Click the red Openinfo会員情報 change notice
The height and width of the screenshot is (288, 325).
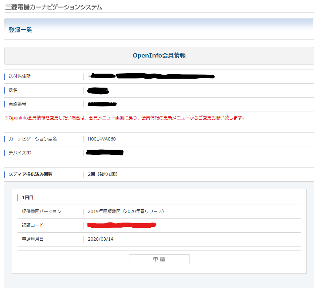tap(124, 118)
